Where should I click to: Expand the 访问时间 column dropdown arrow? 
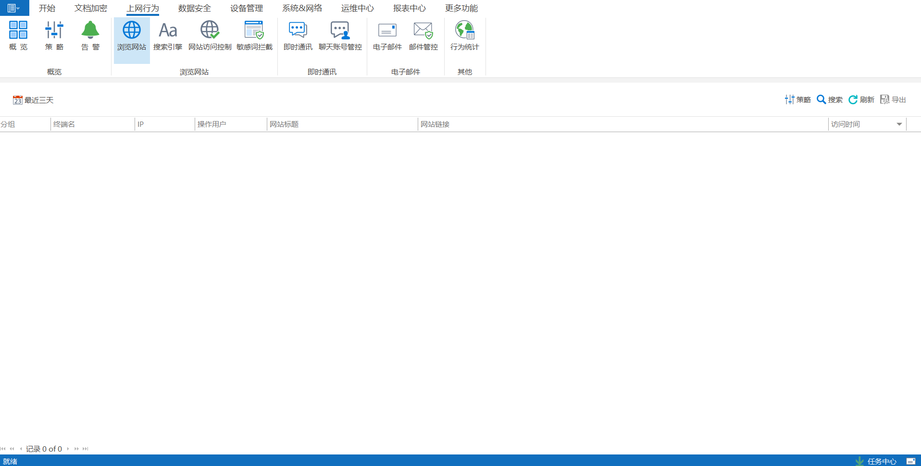click(899, 124)
